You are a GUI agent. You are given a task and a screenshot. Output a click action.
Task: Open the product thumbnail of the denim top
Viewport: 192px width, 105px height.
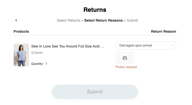click(21, 55)
